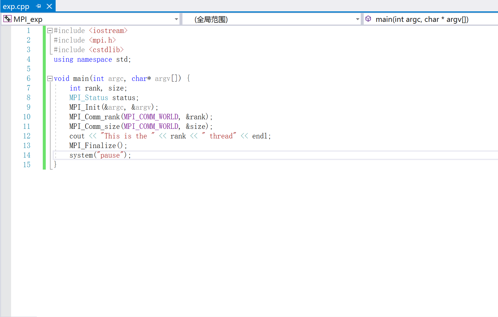The width and height of the screenshot is (498, 317).
Task: Click on <mpi.h> include text
Action: 102,40
